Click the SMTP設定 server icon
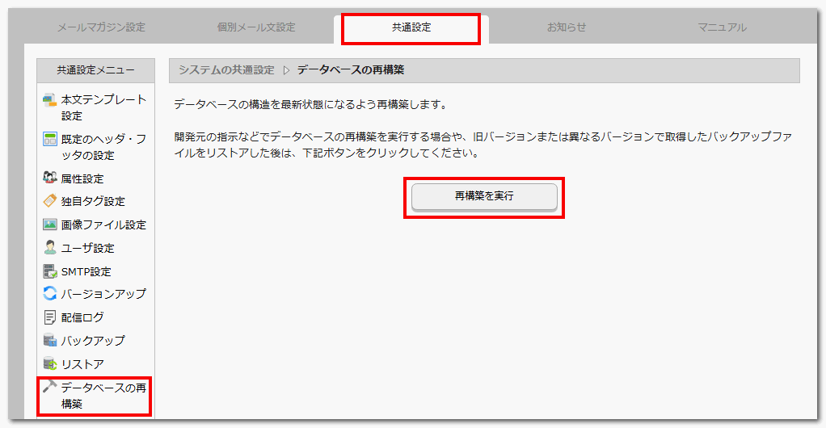Image resolution: width=826 pixels, height=428 pixels. click(x=49, y=271)
